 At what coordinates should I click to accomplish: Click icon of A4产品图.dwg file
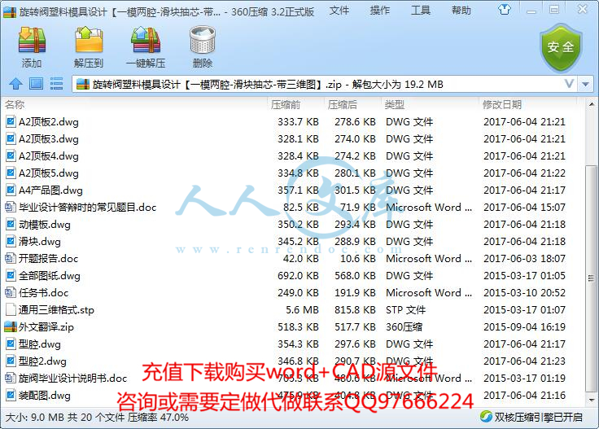pos(11,190)
